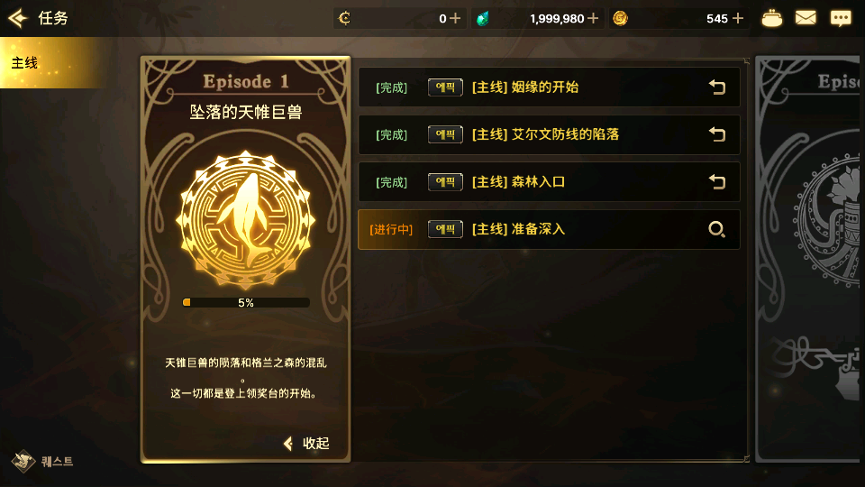This screenshot has width=865, height=487.
Task: Open the quest icon at bottom left
Action: 42,461
